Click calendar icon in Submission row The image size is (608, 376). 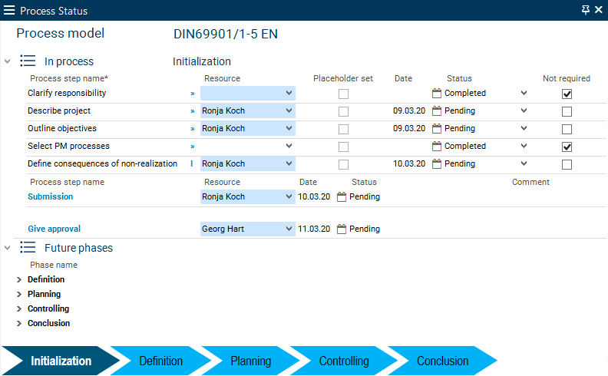click(x=342, y=196)
